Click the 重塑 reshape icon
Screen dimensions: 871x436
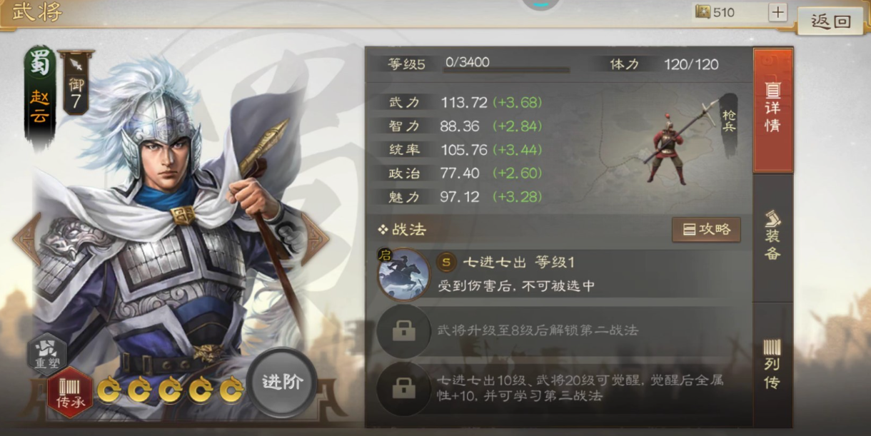[x=47, y=354]
